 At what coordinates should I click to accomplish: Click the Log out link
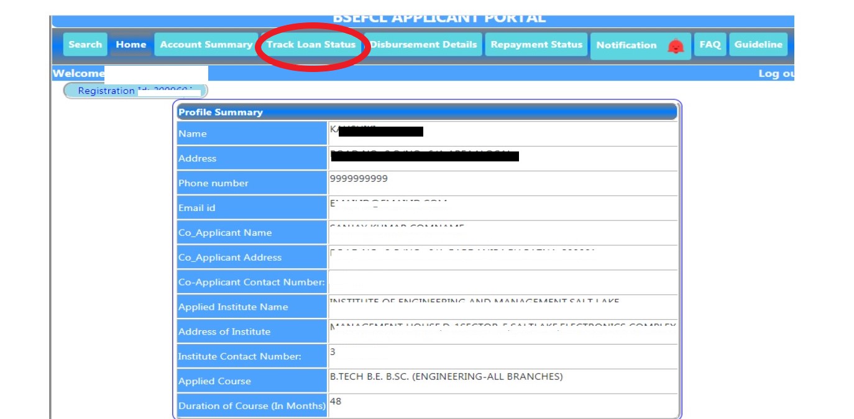pos(776,74)
